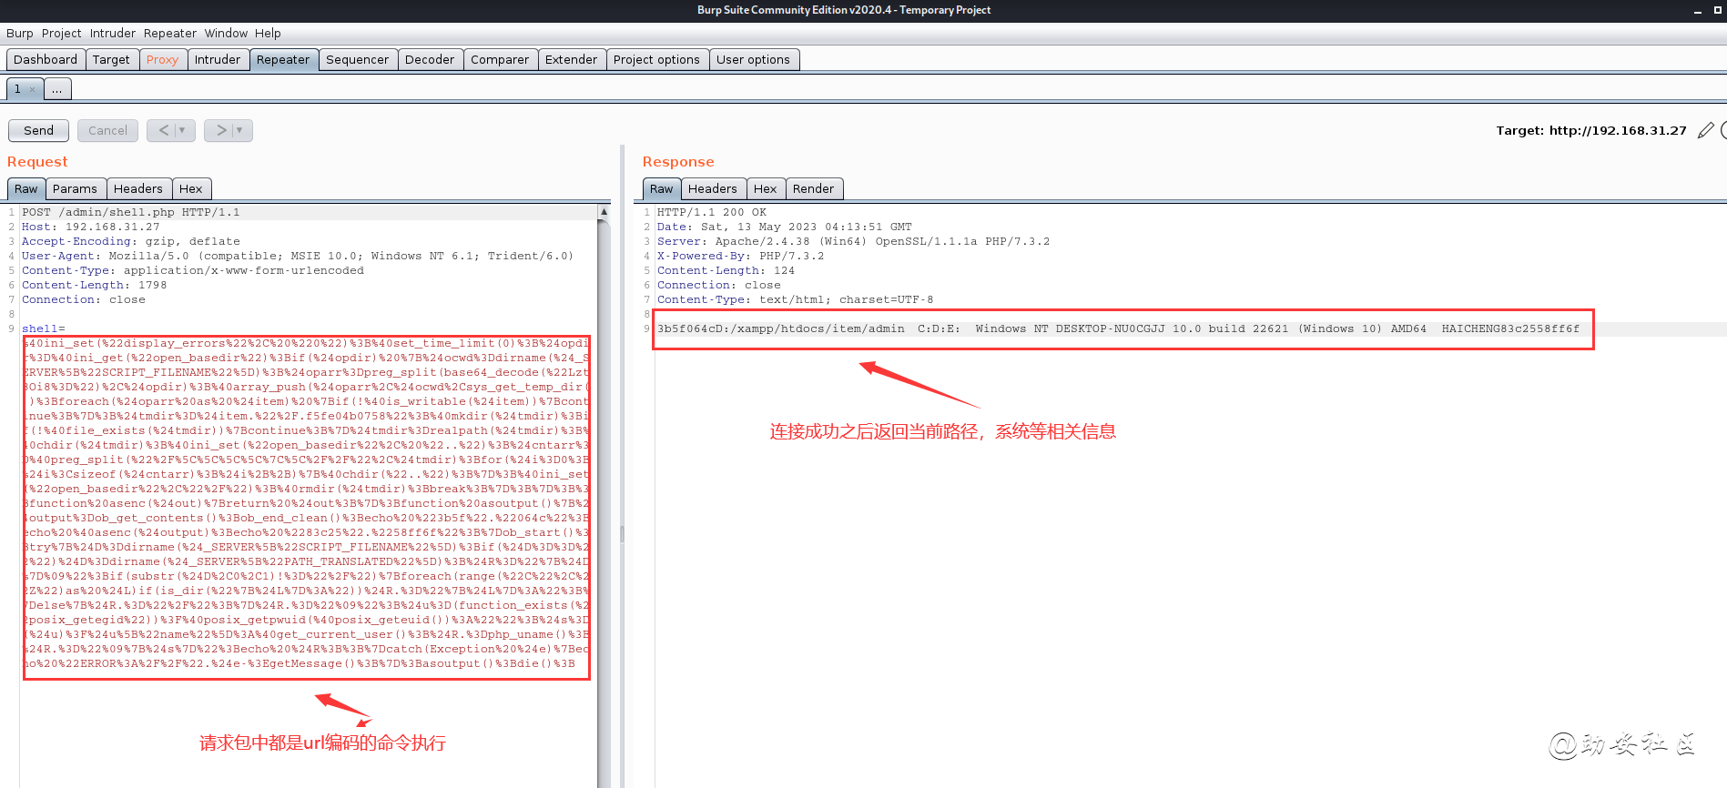Viewport: 1727px width, 788px height.
Task: Switch to the Dashboard tab
Action: (x=46, y=60)
